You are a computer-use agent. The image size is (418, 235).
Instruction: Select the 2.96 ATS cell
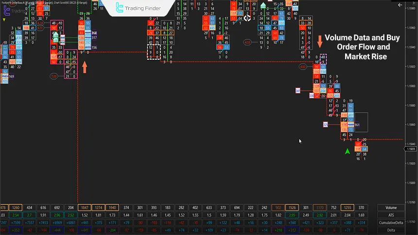[x=57, y=215]
